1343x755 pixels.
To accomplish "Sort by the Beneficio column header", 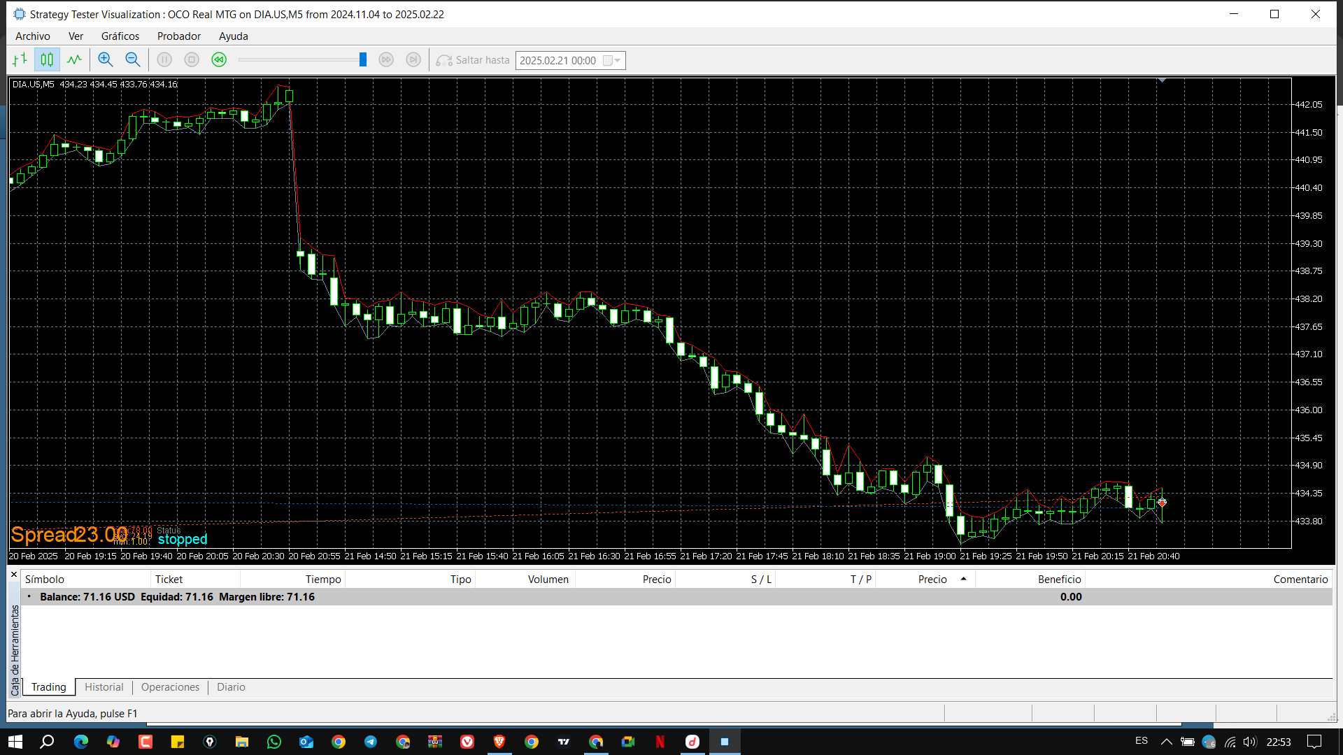I will click(1030, 579).
